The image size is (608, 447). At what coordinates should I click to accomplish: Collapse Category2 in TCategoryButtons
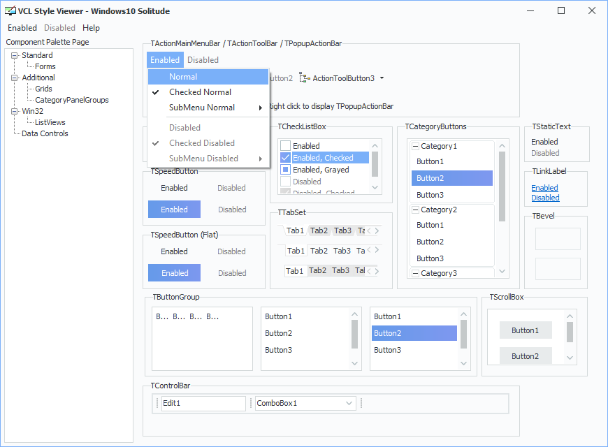point(415,210)
